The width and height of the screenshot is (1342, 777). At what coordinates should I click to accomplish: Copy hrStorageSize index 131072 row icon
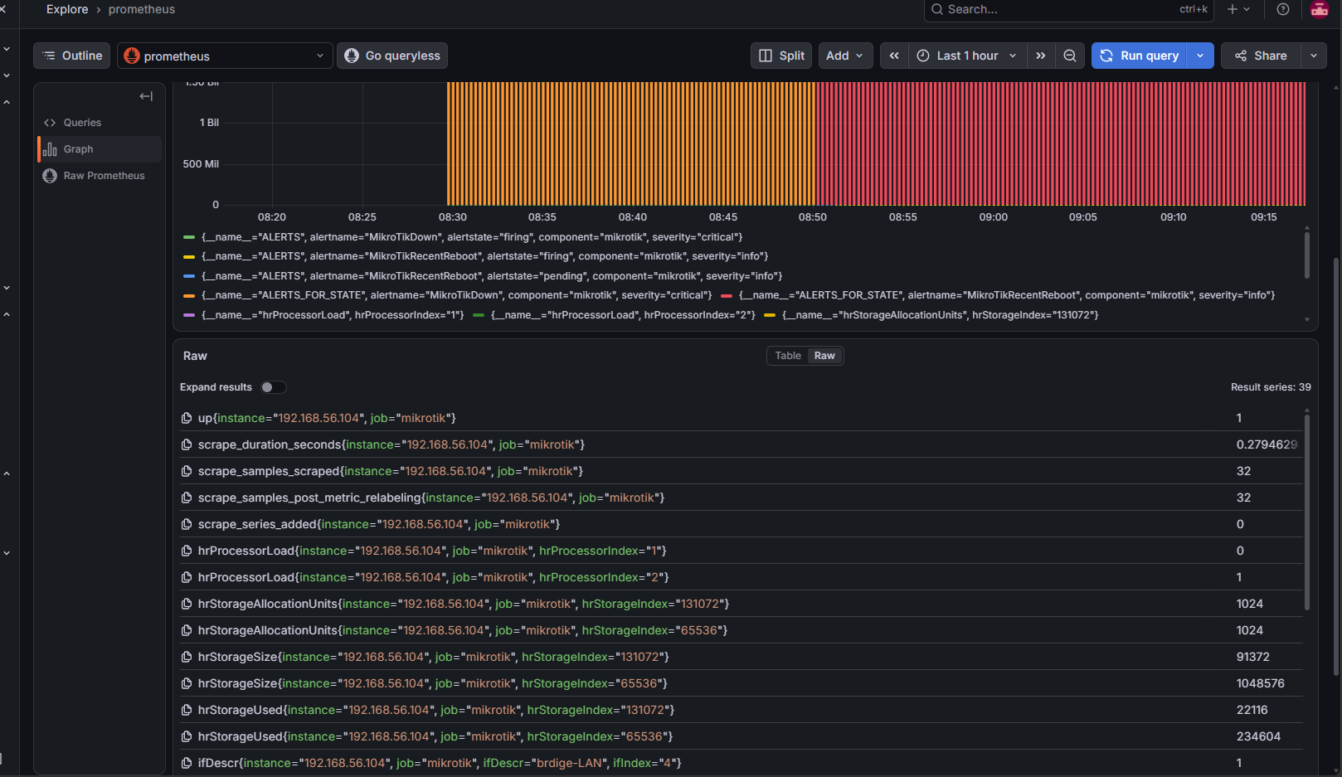coord(187,657)
